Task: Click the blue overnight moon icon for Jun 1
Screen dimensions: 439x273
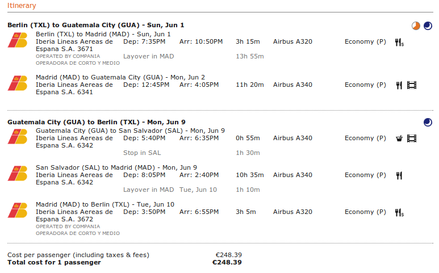Action: pos(428,26)
